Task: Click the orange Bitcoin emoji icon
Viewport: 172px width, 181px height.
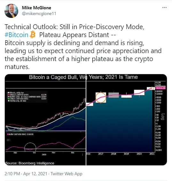Action: [33, 35]
